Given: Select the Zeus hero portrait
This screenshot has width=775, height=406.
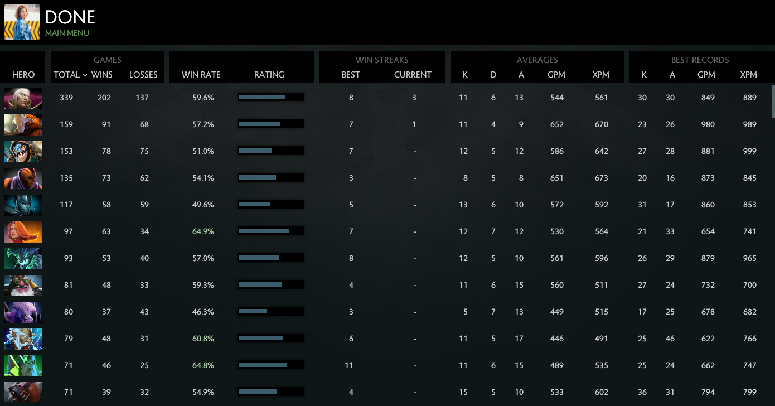Looking at the screenshot, I should pos(23,339).
